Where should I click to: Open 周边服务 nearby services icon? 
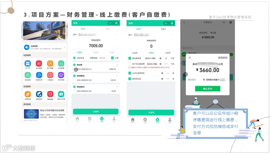point(28,75)
